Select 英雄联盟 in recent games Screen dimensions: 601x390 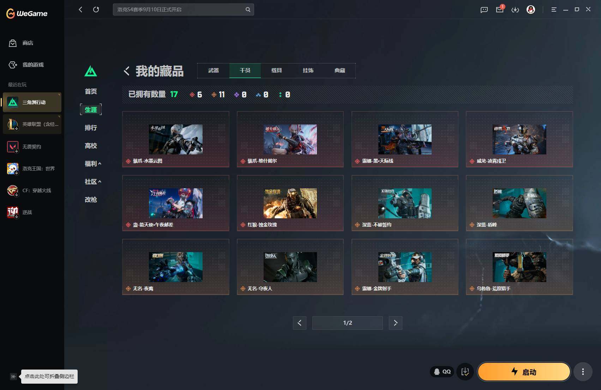[32, 124]
